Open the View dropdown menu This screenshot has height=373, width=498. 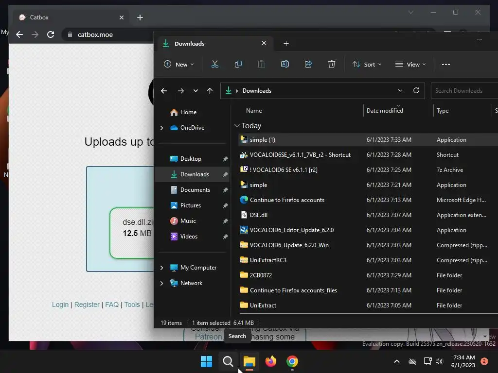coord(410,65)
